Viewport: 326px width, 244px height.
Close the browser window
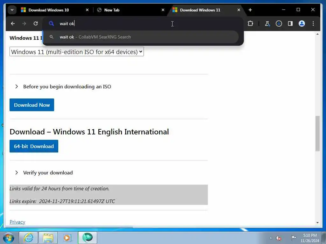(x=313, y=10)
